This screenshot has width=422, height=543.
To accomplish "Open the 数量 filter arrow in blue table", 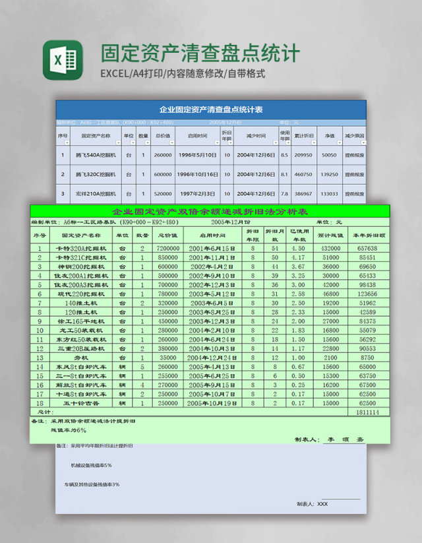I will [x=148, y=143].
